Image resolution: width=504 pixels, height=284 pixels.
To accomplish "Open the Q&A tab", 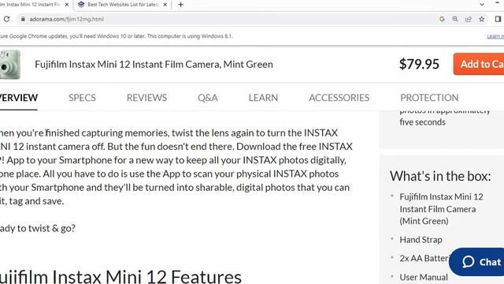I will [208, 98].
